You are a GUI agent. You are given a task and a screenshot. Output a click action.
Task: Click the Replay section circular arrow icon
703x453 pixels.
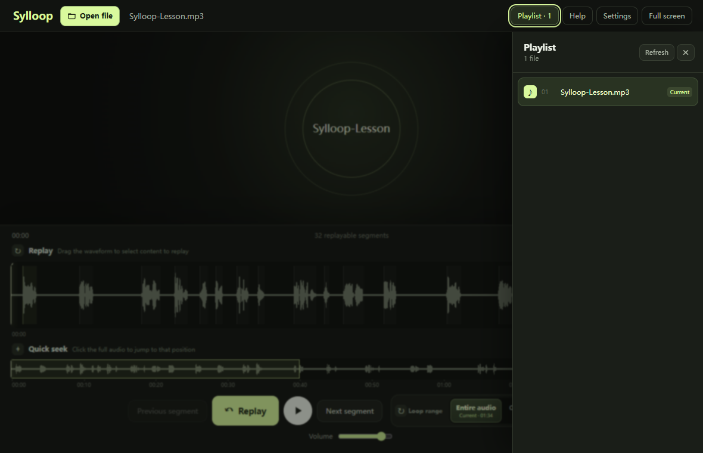point(17,251)
